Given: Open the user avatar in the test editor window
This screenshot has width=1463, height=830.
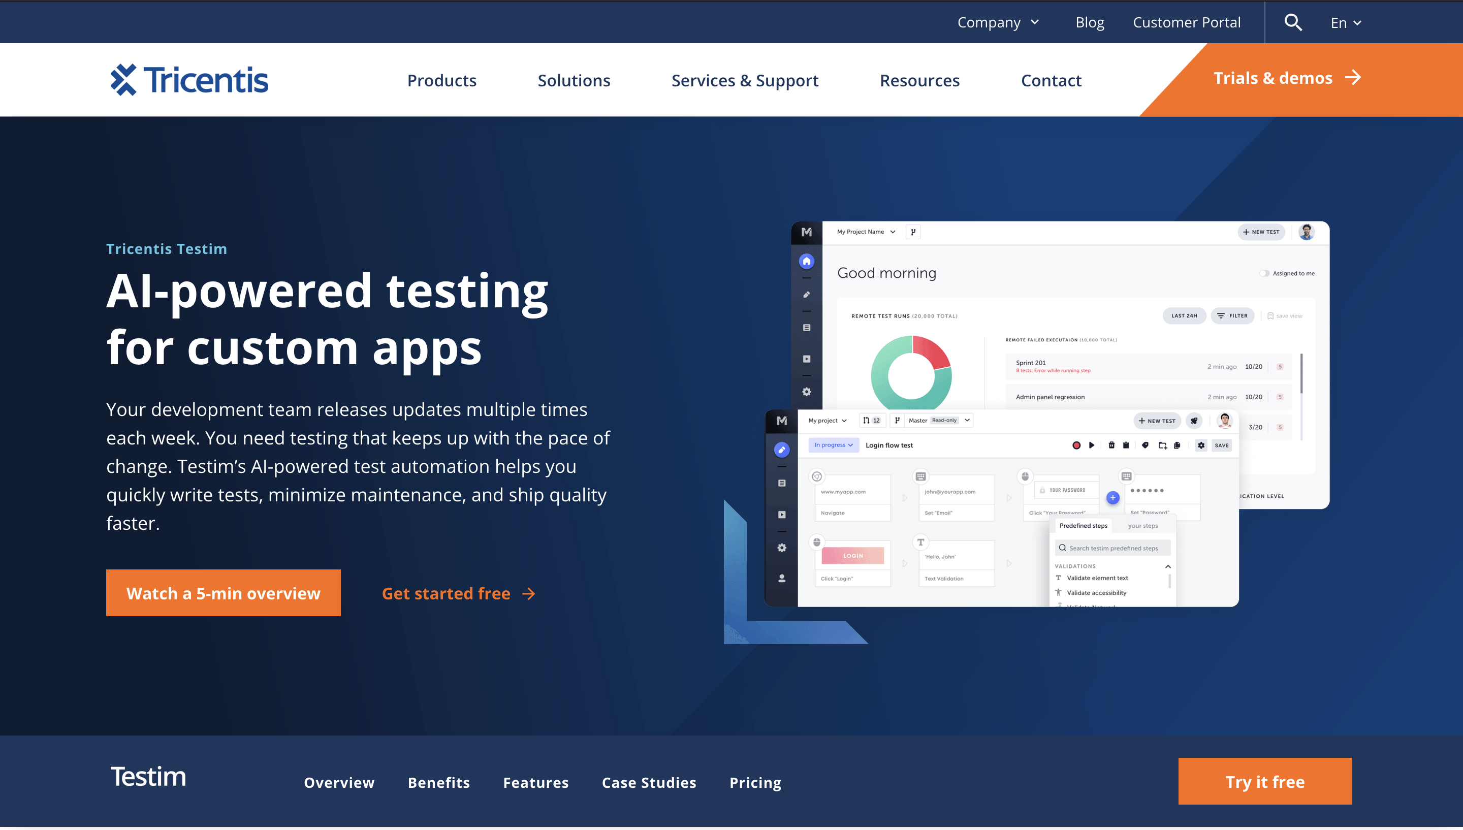Looking at the screenshot, I should (1224, 421).
